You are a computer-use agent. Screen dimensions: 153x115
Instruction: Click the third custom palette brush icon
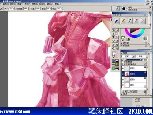(130, 21)
